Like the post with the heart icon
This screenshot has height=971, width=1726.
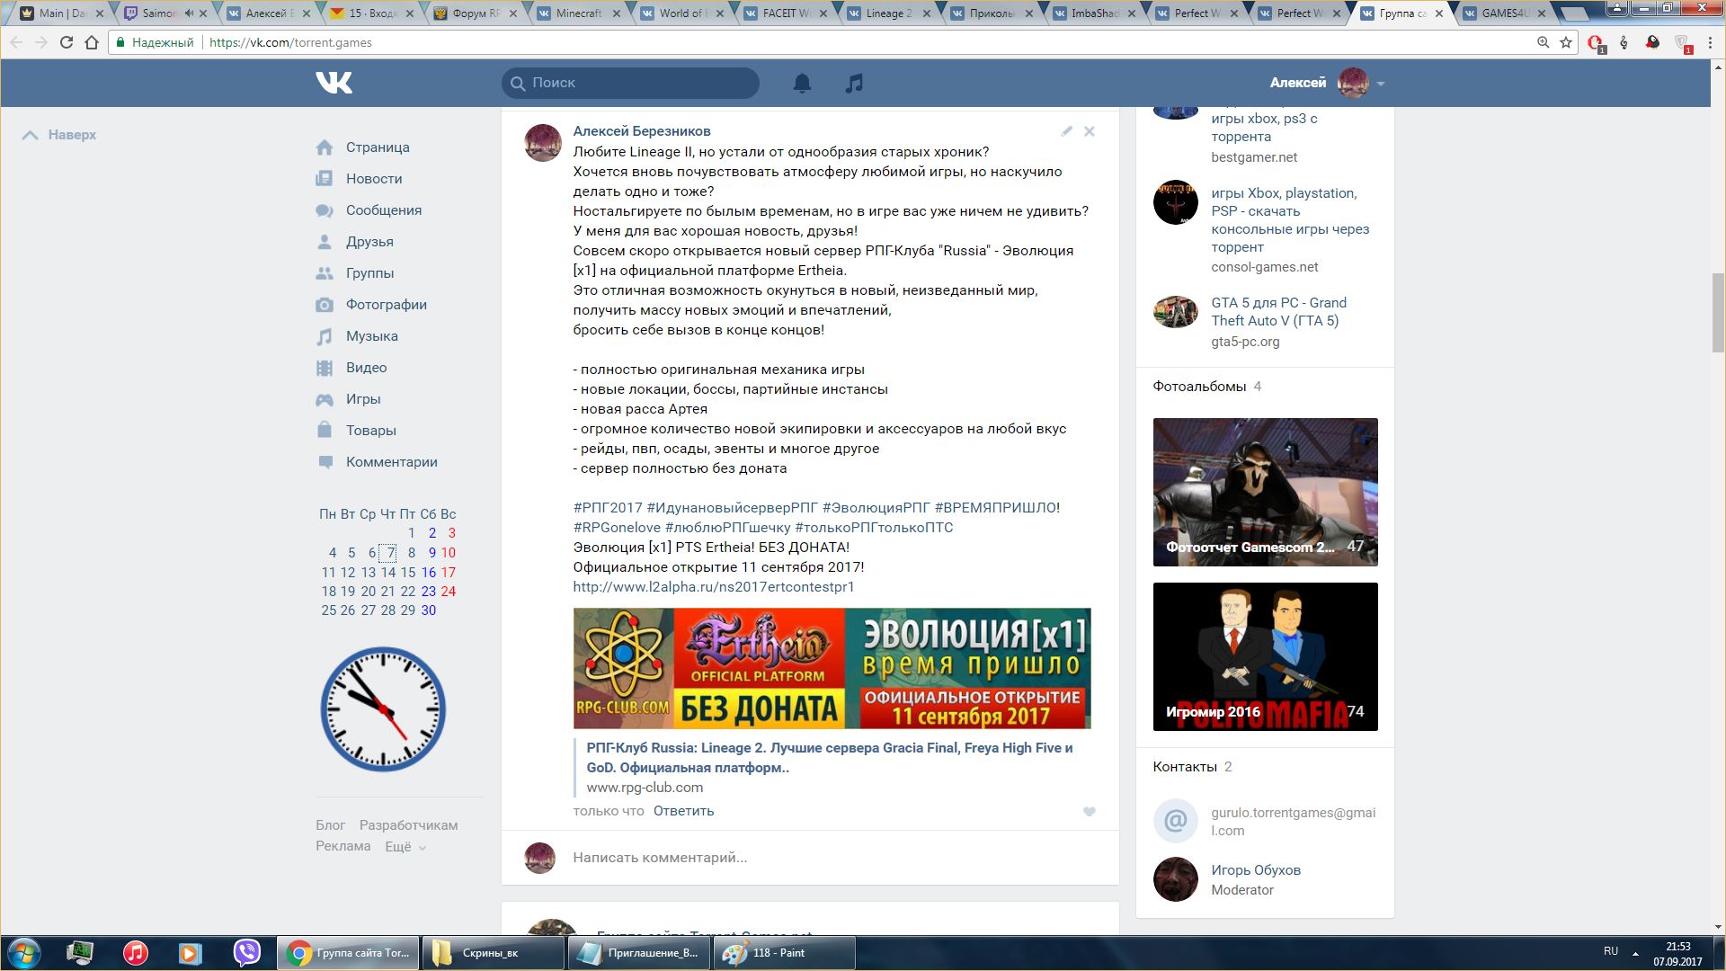point(1090,811)
